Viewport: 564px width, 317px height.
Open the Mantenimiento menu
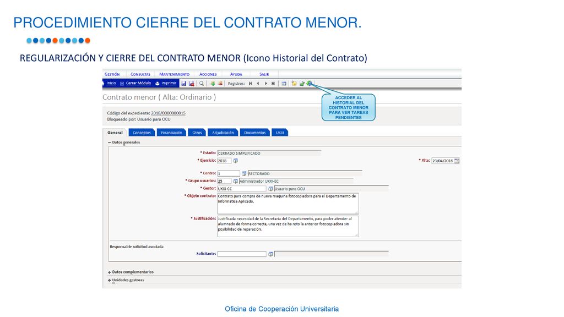pos(175,74)
